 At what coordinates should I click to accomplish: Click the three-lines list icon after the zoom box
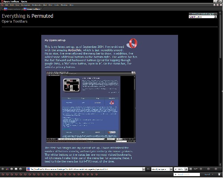[191, 169]
